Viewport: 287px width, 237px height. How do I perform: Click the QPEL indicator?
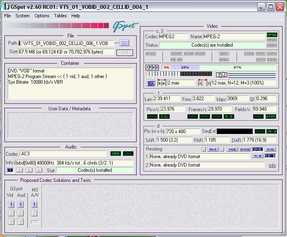(x=224, y=60)
